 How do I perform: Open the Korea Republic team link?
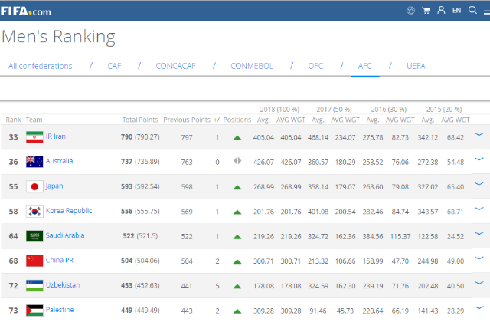coord(69,211)
